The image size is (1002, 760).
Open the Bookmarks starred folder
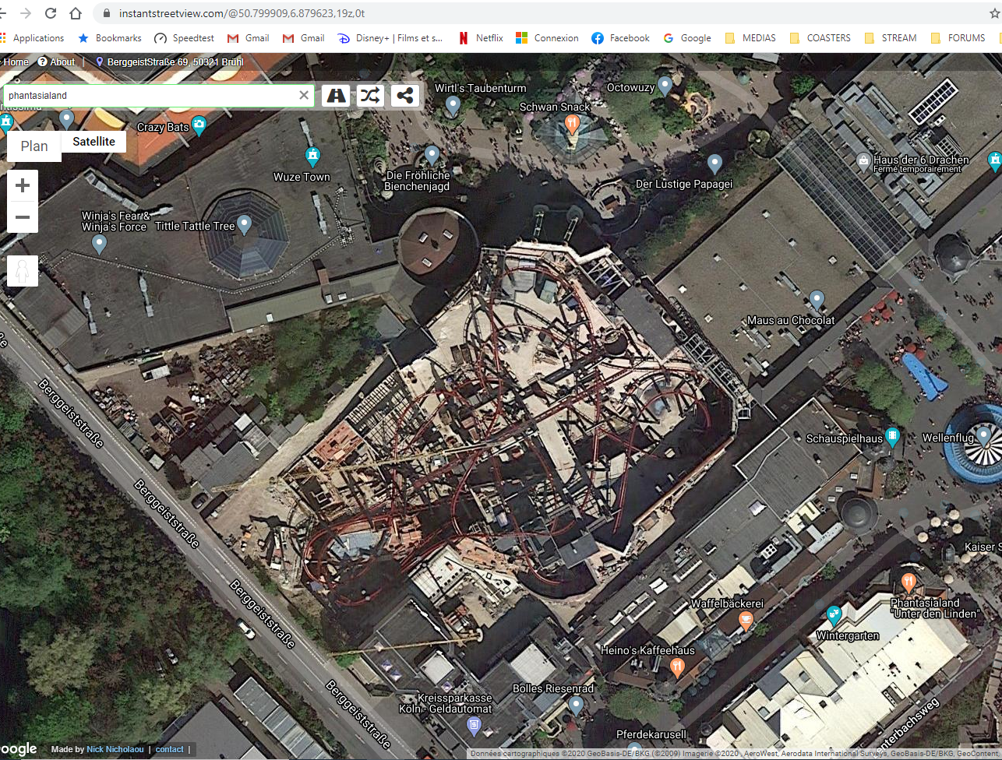(110, 38)
